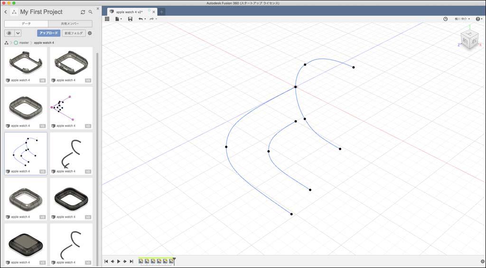Undo the last action
This screenshot has height=268, width=486.
point(141,19)
